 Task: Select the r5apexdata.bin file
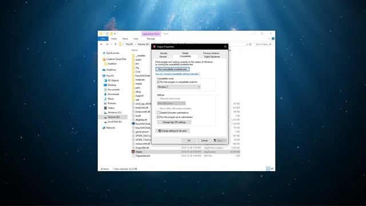pyautogui.click(x=142, y=156)
